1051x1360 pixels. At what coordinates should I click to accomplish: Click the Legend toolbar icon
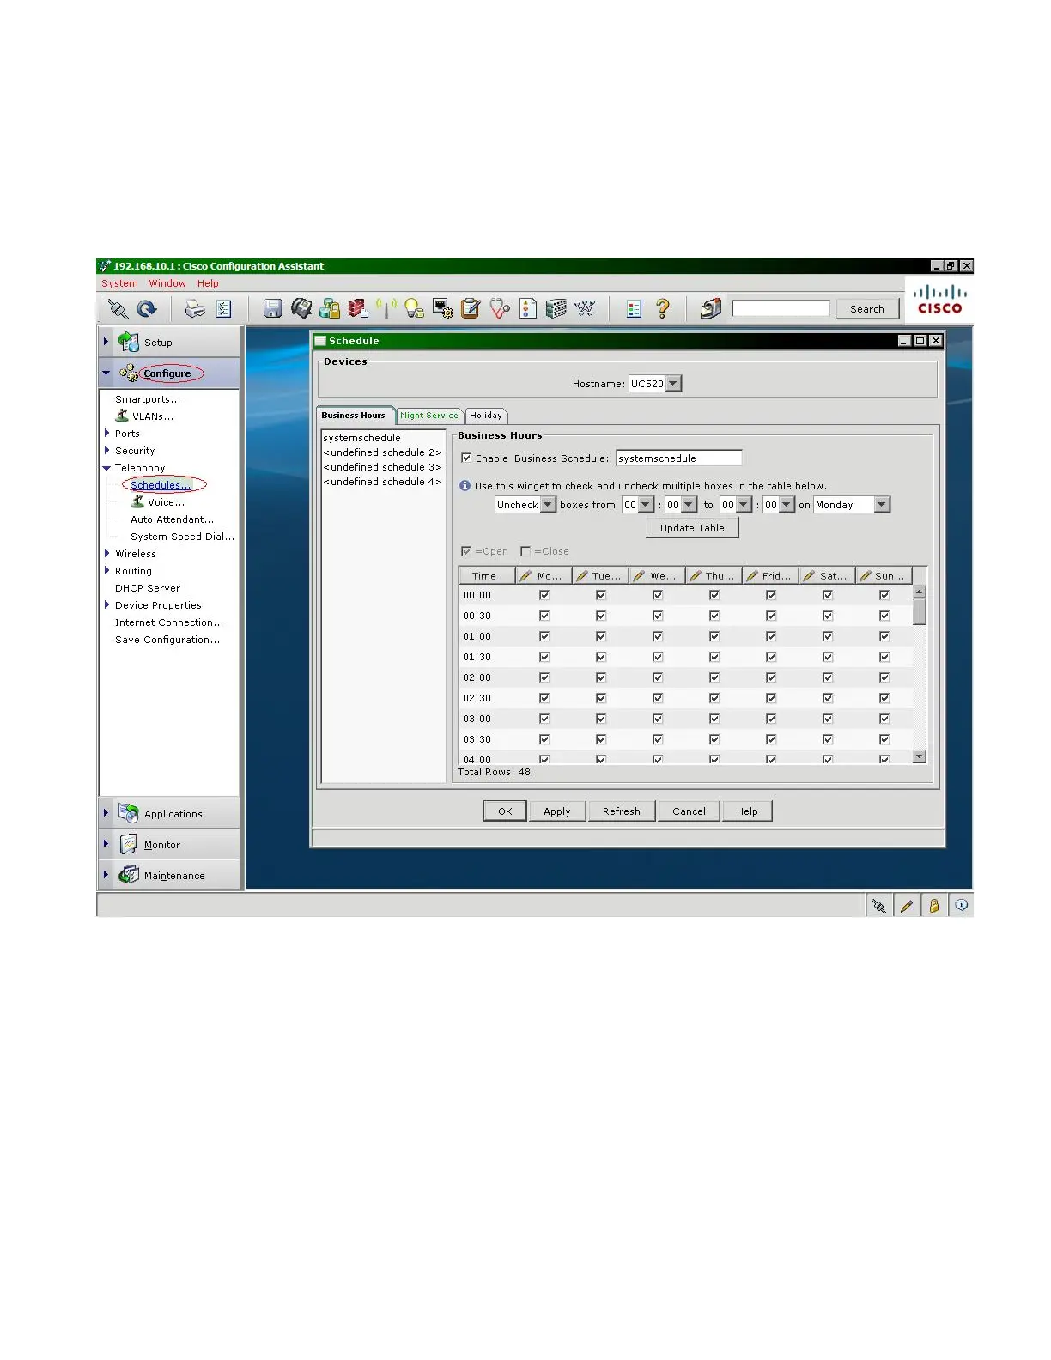[x=635, y=309]
